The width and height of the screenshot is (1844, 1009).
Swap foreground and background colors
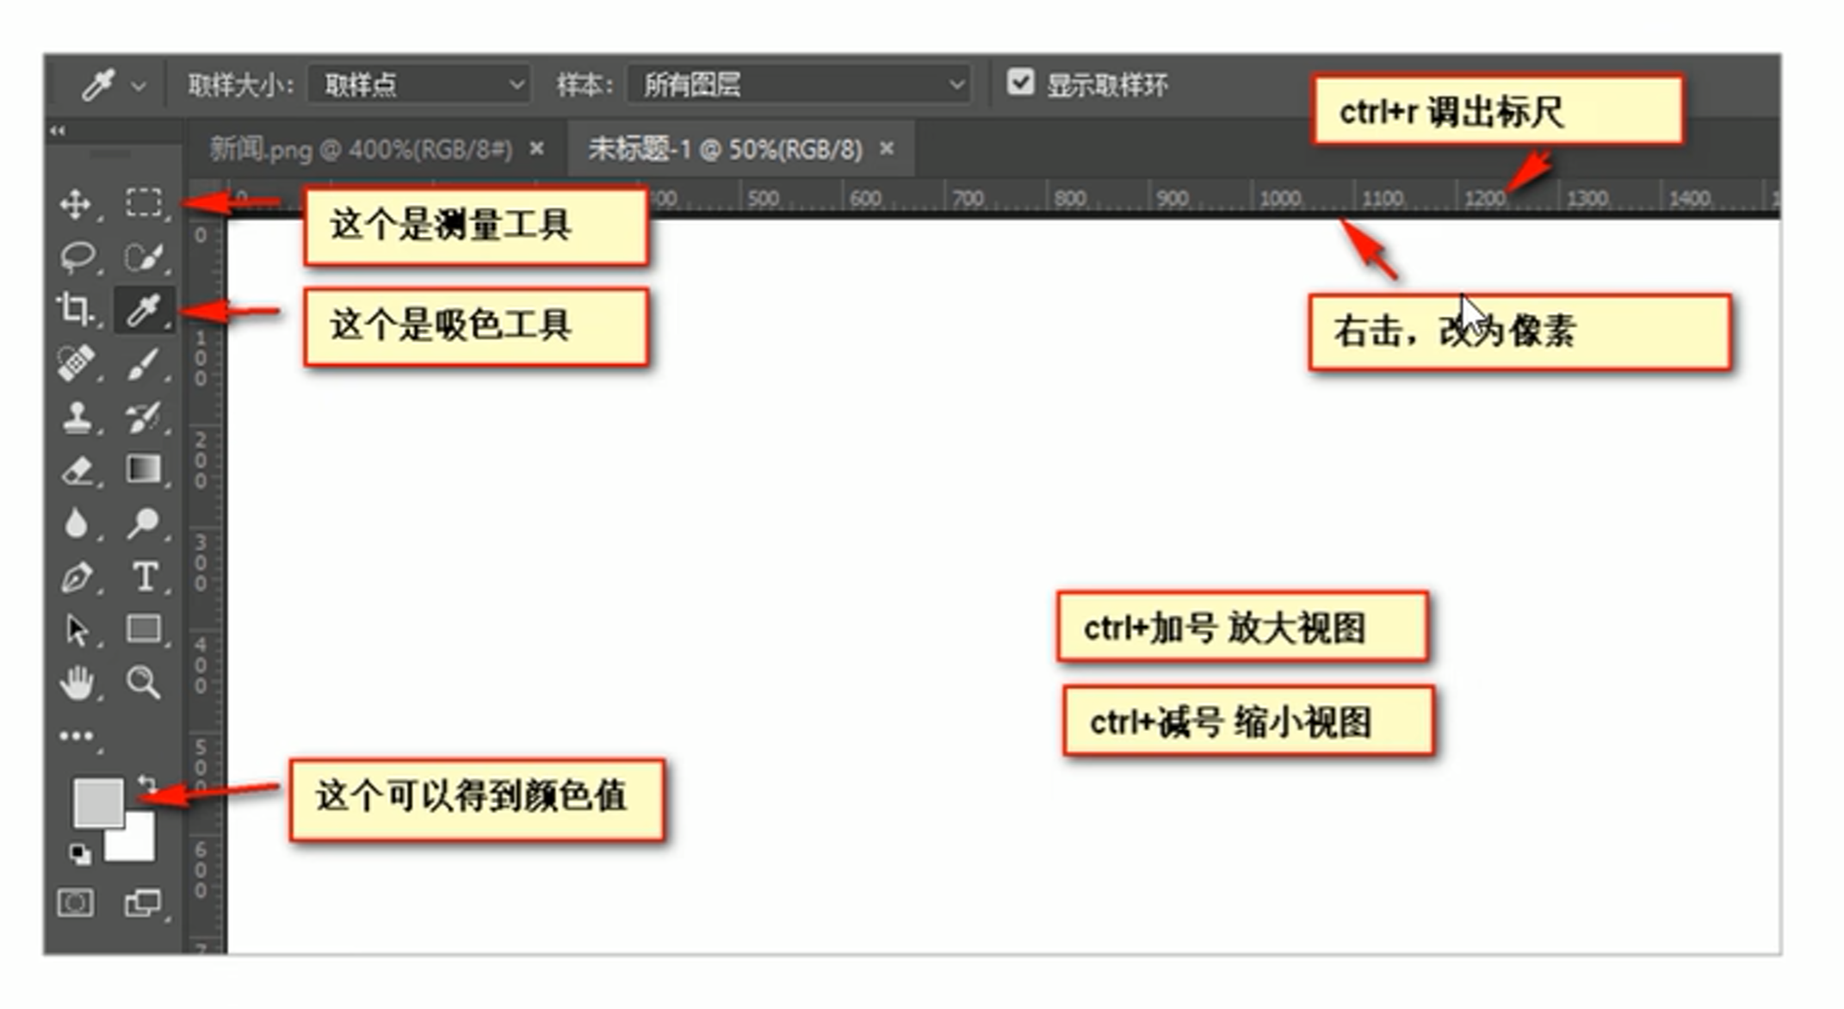147,783
